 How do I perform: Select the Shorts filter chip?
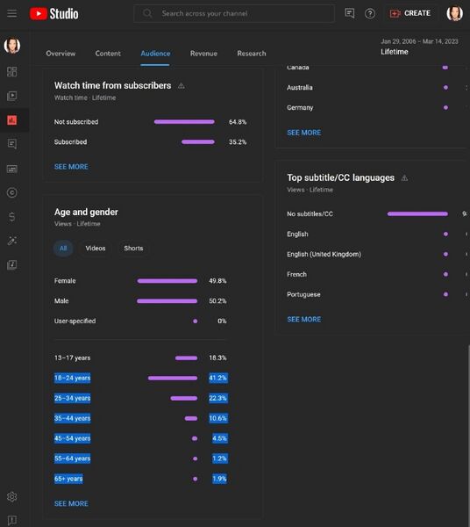133,249
